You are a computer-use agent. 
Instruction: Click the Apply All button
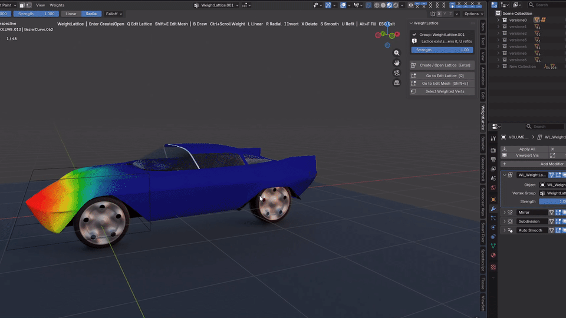click(x=524, y=149)
